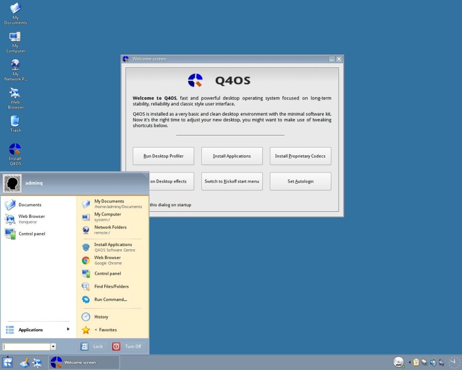Click the adminq username label
The height and width of the screenshot is (370, 462).
click(x=34, y=183)
